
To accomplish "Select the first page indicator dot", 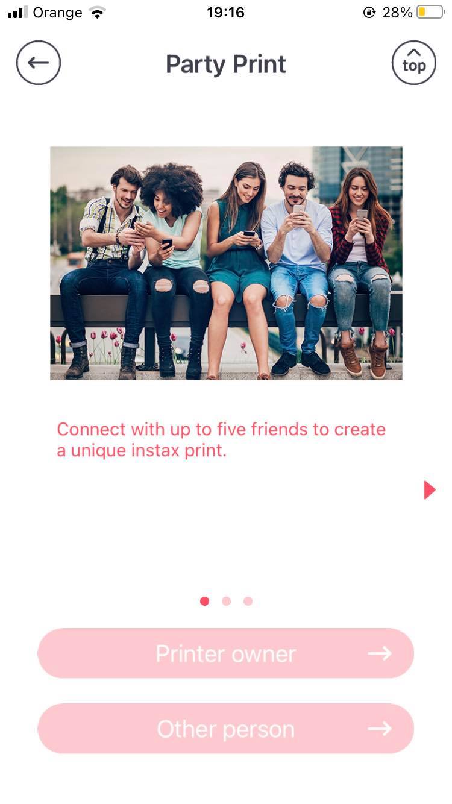I will tap(205, 601).
